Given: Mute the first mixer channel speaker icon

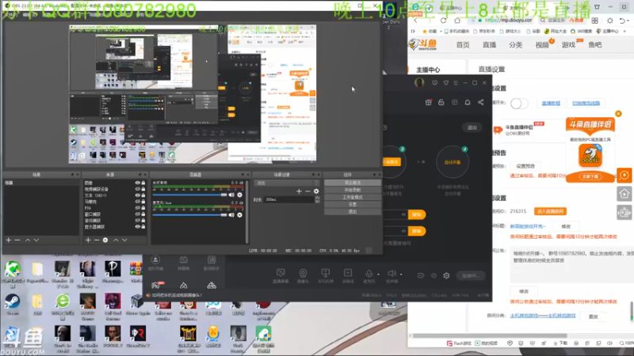Looking at the screenshot, I should click(231, 195).
